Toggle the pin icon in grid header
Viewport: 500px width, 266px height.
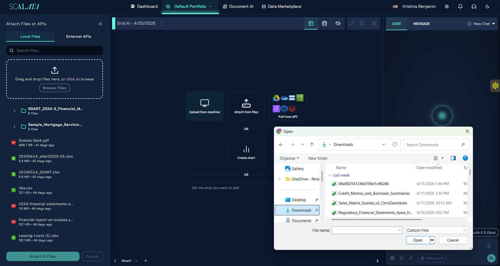[362, 23]
